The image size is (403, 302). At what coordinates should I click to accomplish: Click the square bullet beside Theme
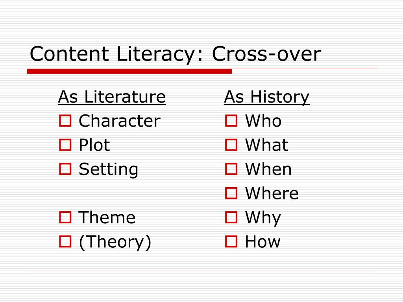click(x=65, y=217)
